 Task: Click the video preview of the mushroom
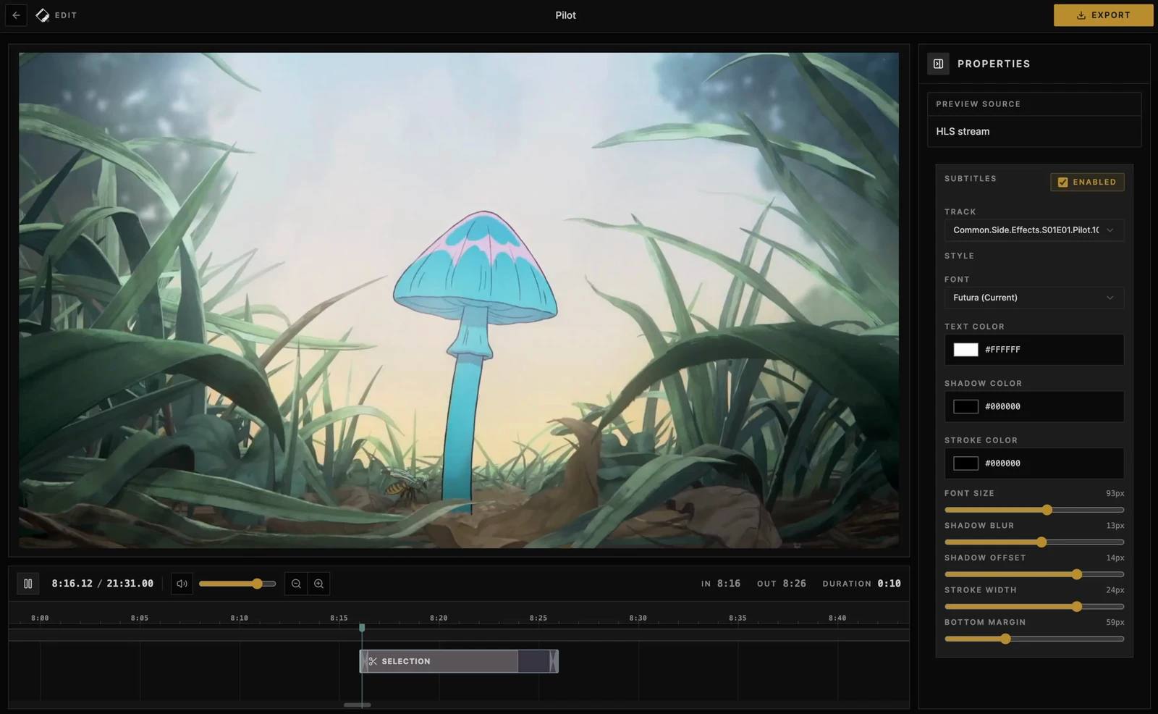click(459, 300)
